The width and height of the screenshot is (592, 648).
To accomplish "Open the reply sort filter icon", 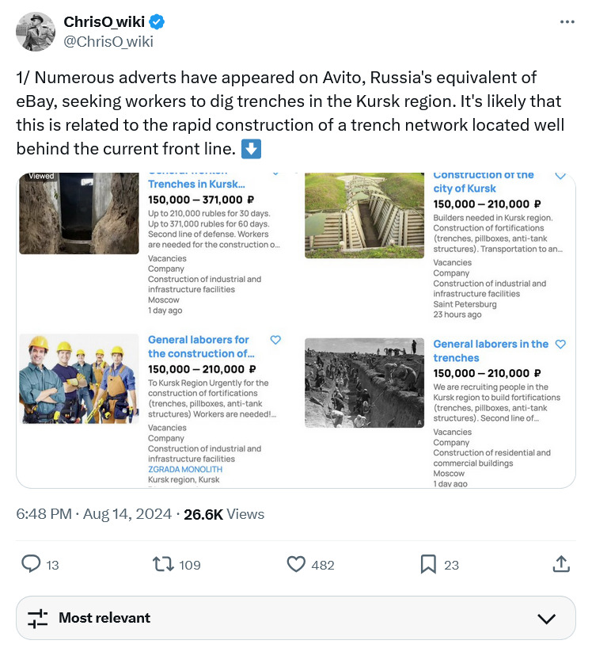I will click(x=38, y=618).
